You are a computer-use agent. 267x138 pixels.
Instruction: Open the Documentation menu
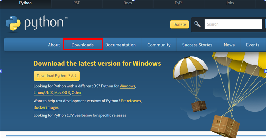point(120,45)
